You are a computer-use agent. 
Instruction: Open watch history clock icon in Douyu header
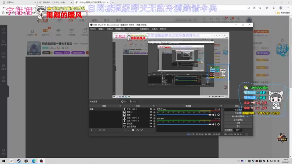pos(205,19)
